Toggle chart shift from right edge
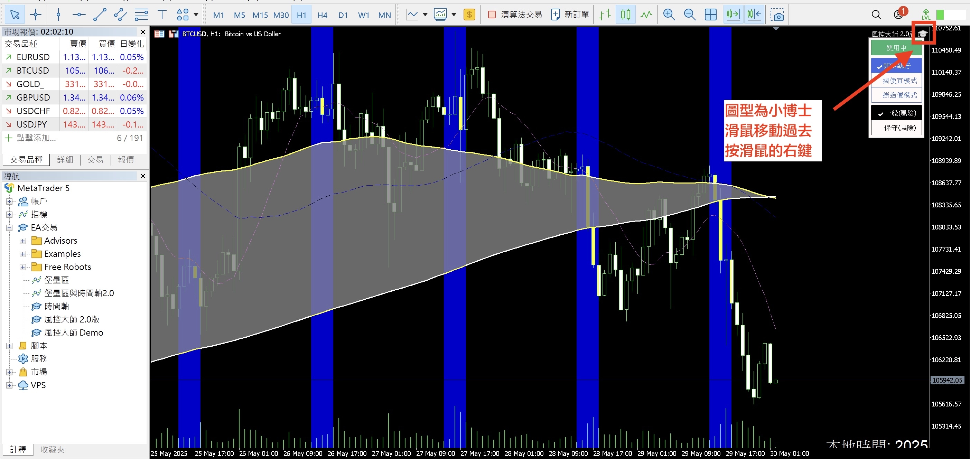970x459 pixels. coord(754,15)
